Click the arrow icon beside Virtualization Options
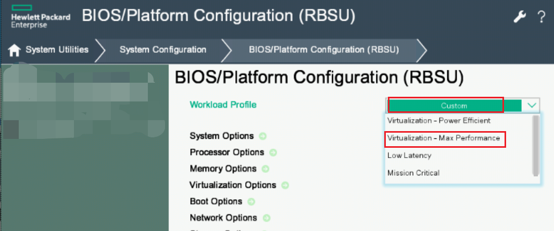Image resolution: width=554 pixels, height=231 pixels. point(285,185)
